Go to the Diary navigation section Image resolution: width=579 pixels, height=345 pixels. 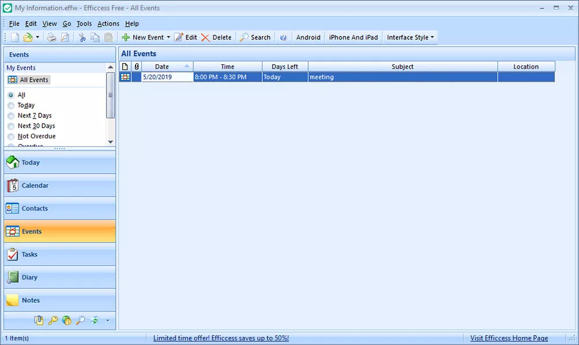point(60,277)
